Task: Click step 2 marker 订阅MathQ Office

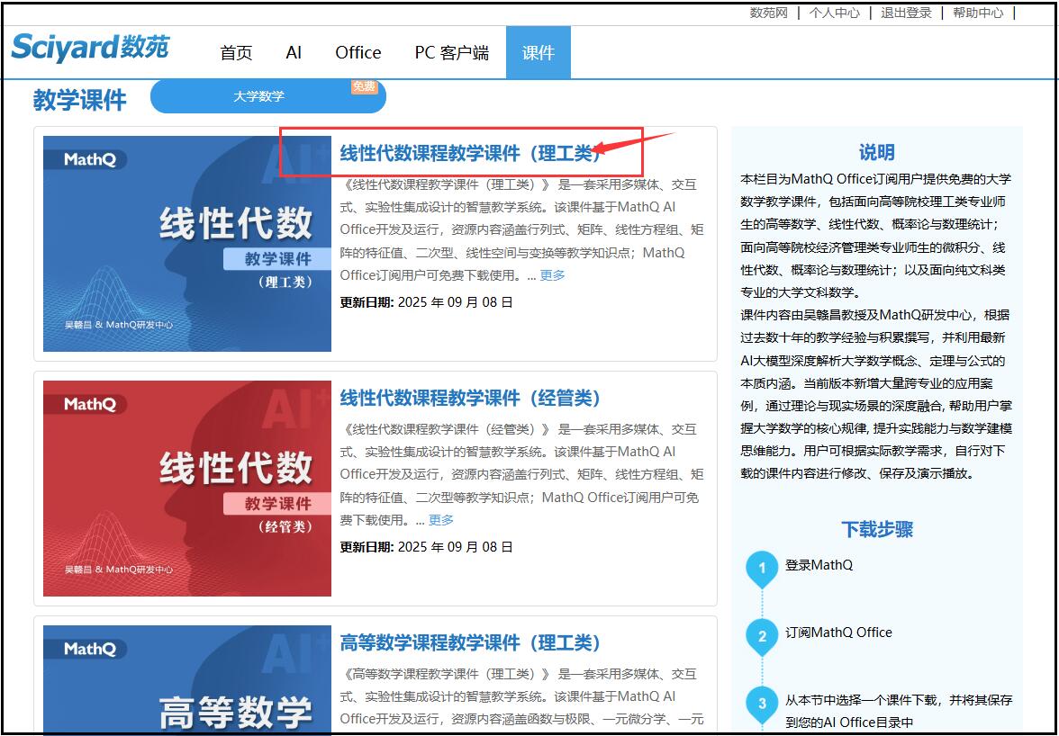Action: coord(763,637)
